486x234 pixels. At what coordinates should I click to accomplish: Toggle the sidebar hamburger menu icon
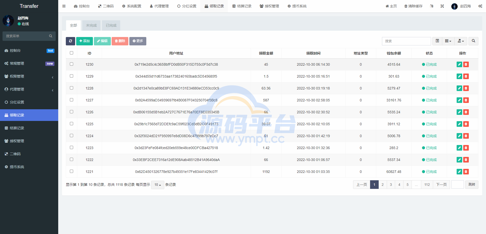64,6
